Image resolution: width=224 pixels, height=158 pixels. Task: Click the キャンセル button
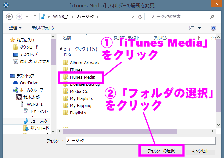(200, 151)
